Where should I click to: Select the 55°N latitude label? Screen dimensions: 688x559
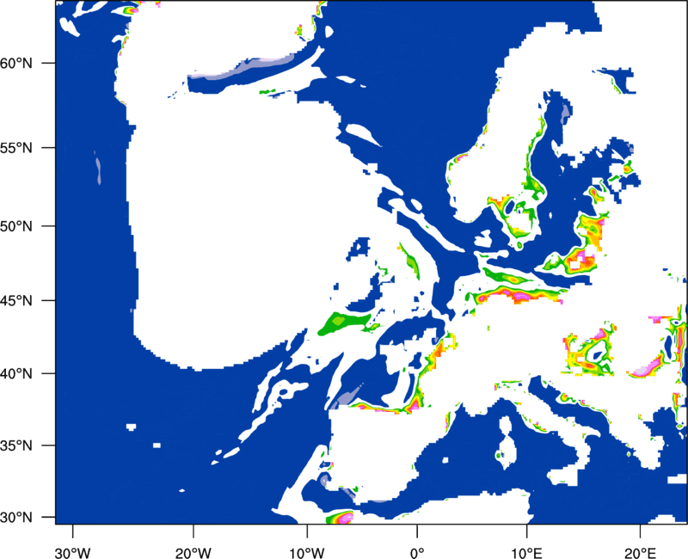click(16, 148)
